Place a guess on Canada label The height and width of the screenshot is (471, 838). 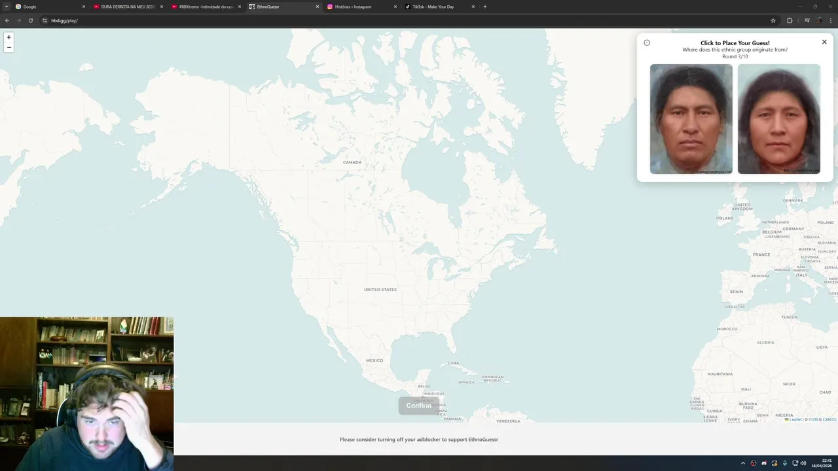click(x=352, y=162)
